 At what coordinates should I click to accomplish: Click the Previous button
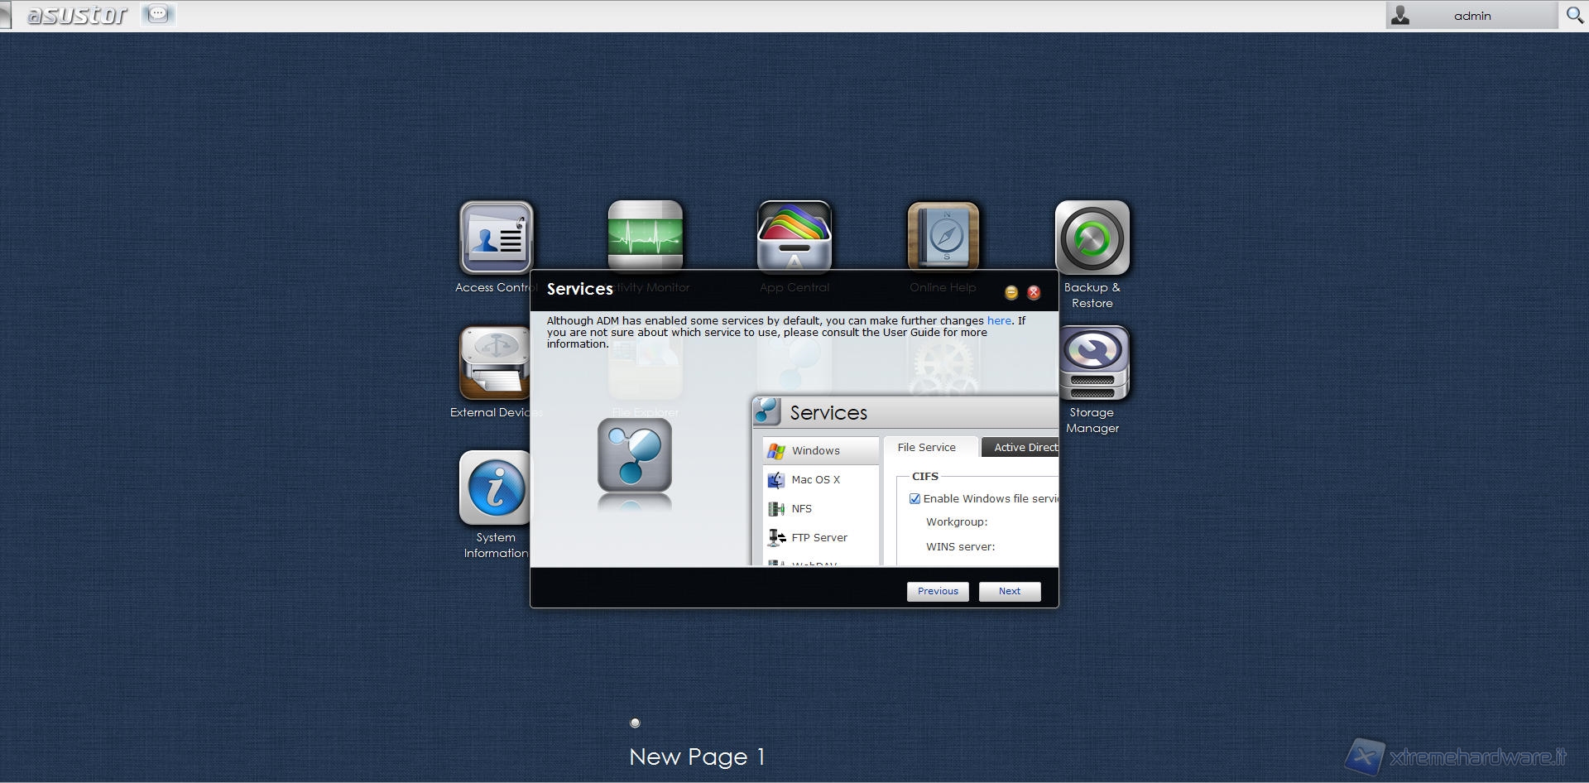[938, 591]
